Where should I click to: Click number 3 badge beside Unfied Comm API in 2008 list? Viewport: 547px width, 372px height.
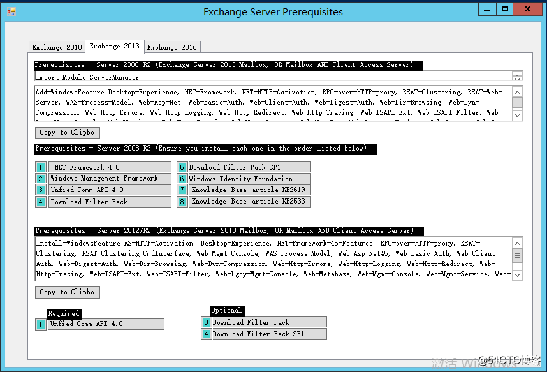point(41,190)
